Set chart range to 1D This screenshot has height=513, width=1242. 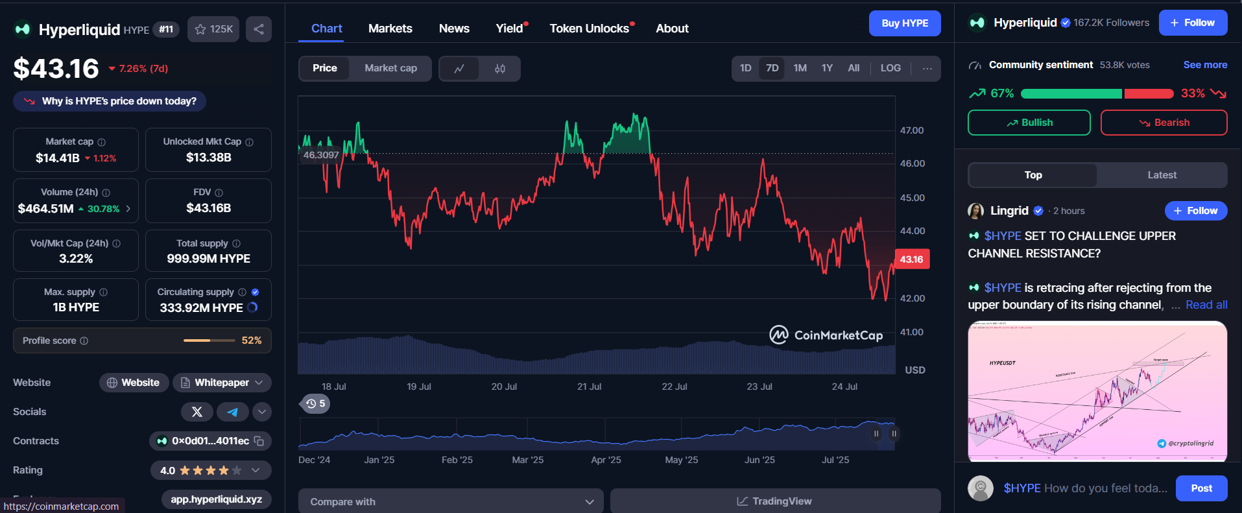746,68
